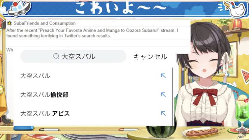Click the こわいよ〜〜 banner title
249x140 pixels.
click(121, 8)
